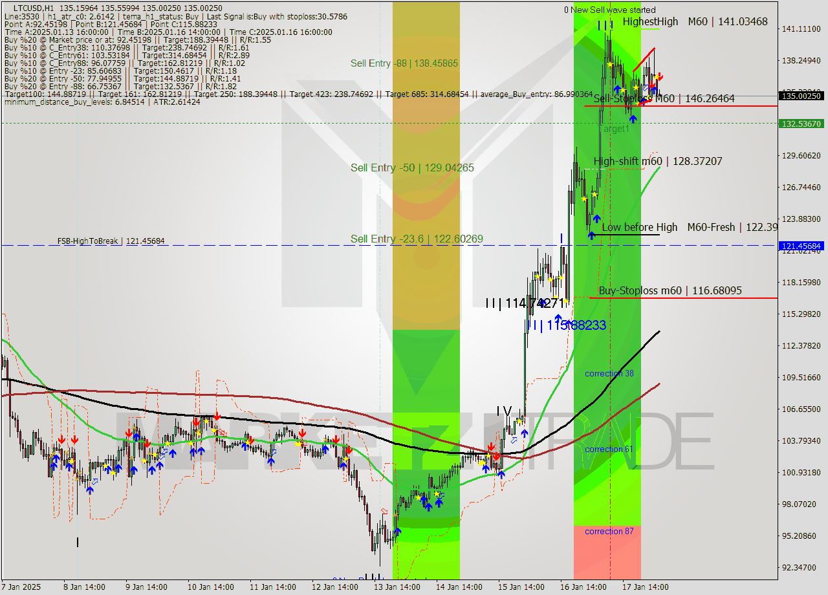Click the 'I V' wave label

(x=505, y=411)
